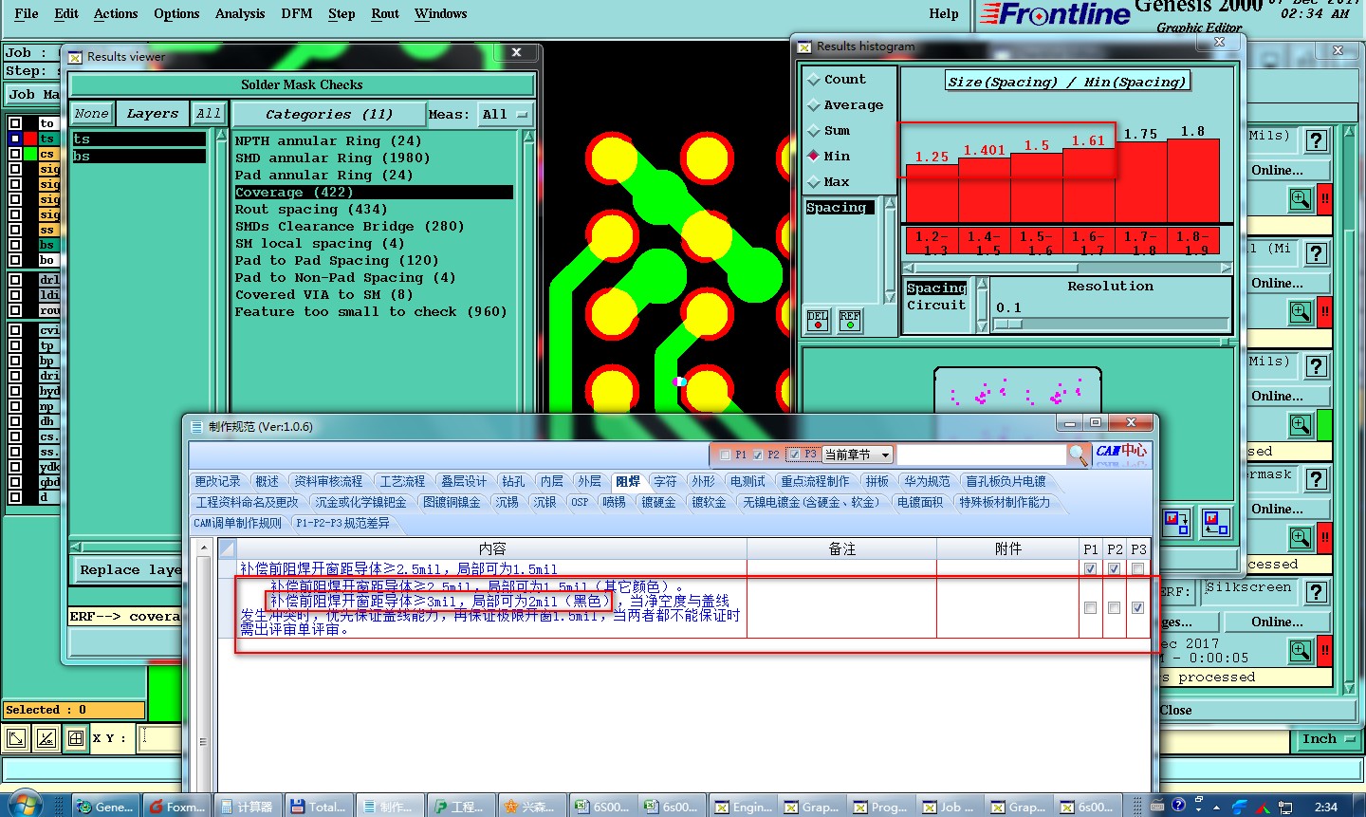This screenshot has width=1366, height=817.
Task: Switch to the 钻孔 tab
Action: 513,482
